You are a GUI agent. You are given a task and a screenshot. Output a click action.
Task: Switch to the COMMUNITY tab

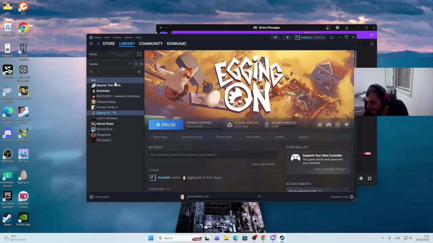[151, 44]
